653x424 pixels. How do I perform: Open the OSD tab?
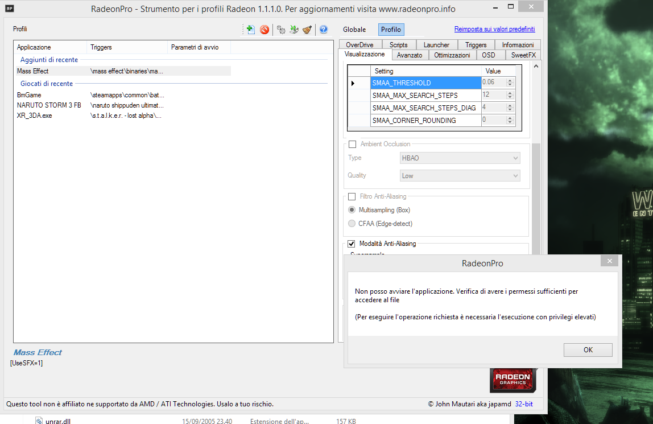tap(489, 55)
